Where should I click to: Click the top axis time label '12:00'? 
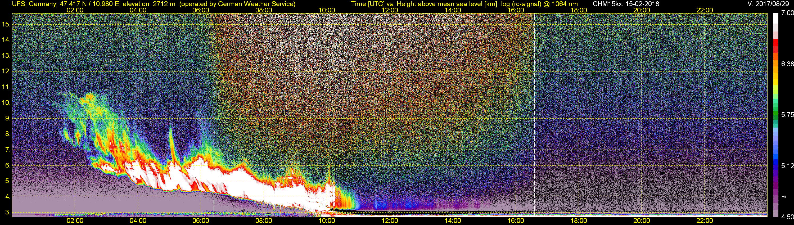pyautogui.click(x=390, y=10)
